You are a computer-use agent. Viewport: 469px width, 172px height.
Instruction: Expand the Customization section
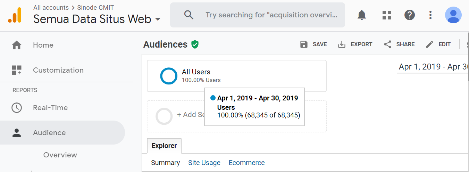coord(58,70)
